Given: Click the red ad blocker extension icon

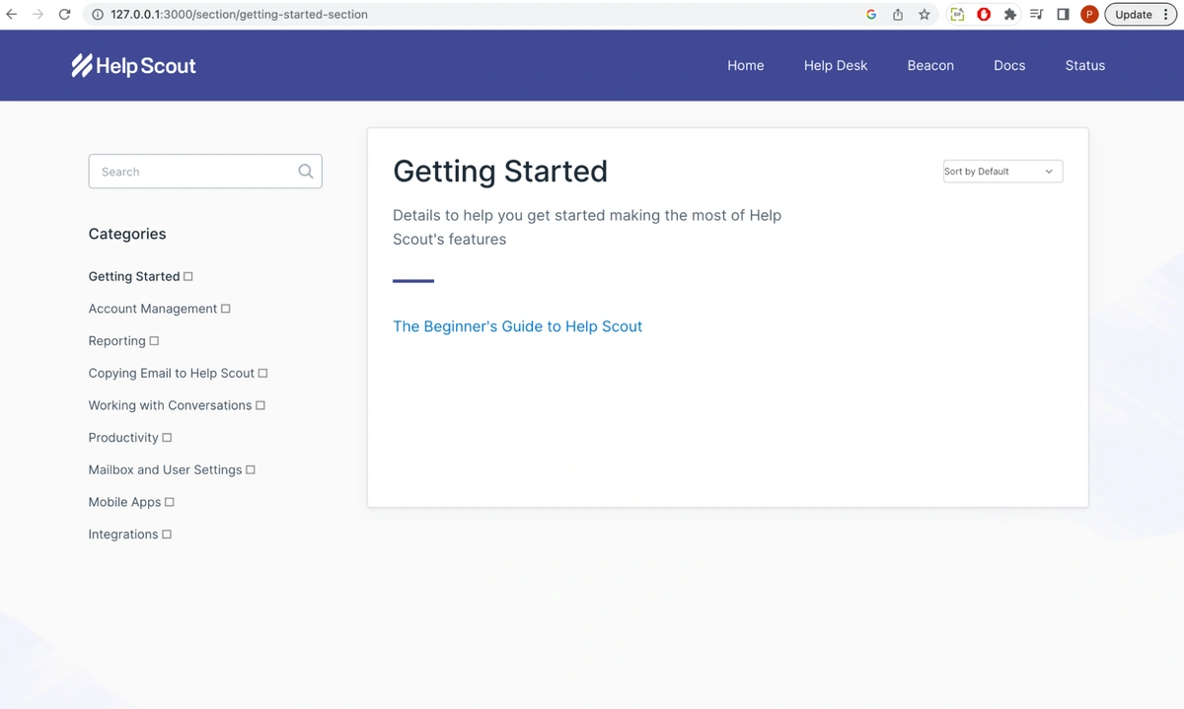Looking at the screenshot, I should [984, 15].
